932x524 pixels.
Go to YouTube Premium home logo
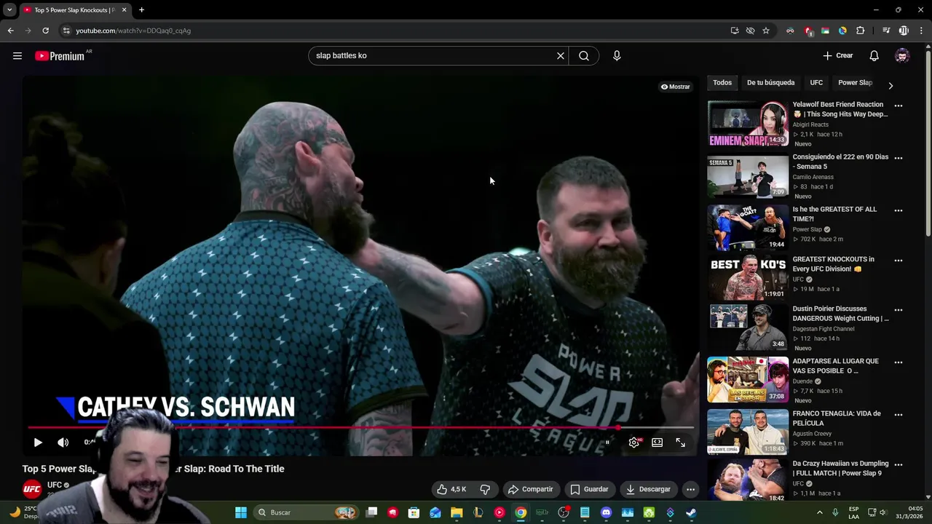[x=60, y=56]
